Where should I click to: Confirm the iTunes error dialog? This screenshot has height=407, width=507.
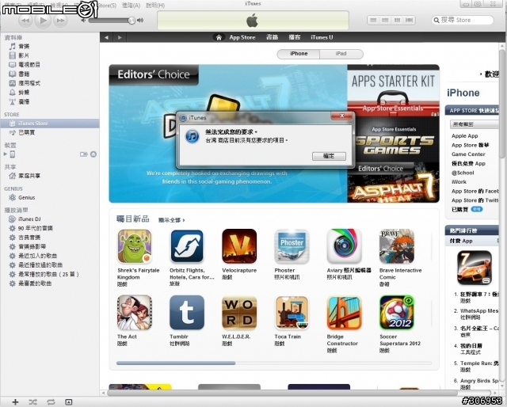tap(329, 156)
